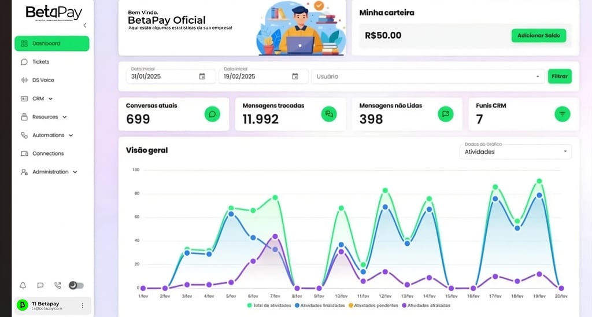Screen dimensions: 592x317
Task: Click the 7/fev purple data point
Action: tap(275, 237)
